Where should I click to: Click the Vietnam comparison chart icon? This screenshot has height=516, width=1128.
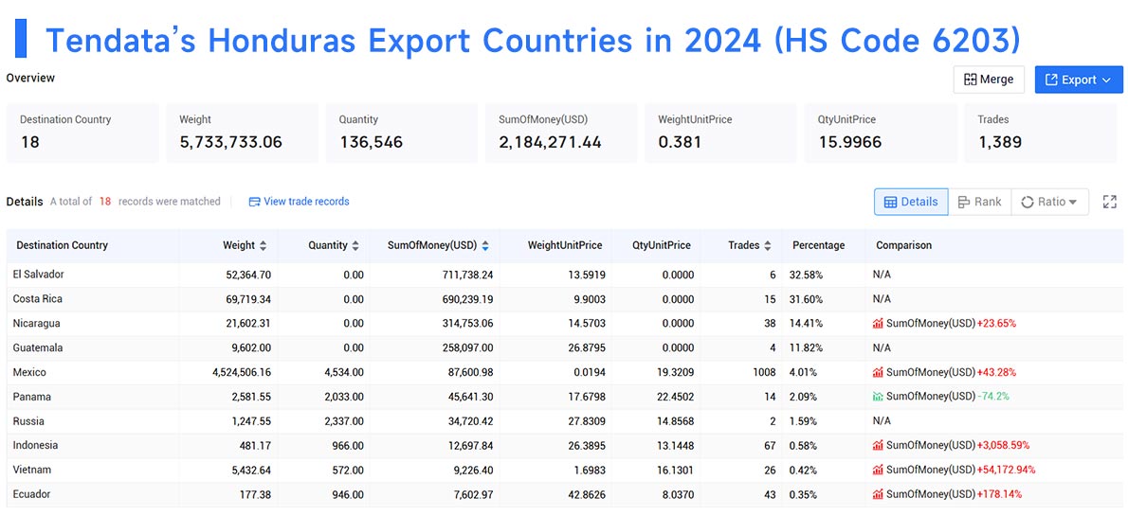click(878, 470)
